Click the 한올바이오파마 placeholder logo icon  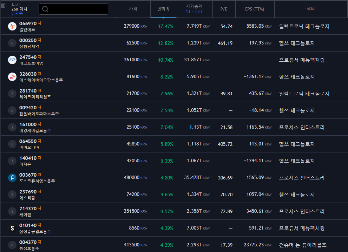(12, 110)
